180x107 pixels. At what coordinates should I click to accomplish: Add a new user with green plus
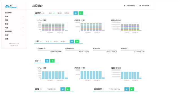pos(52,61)
